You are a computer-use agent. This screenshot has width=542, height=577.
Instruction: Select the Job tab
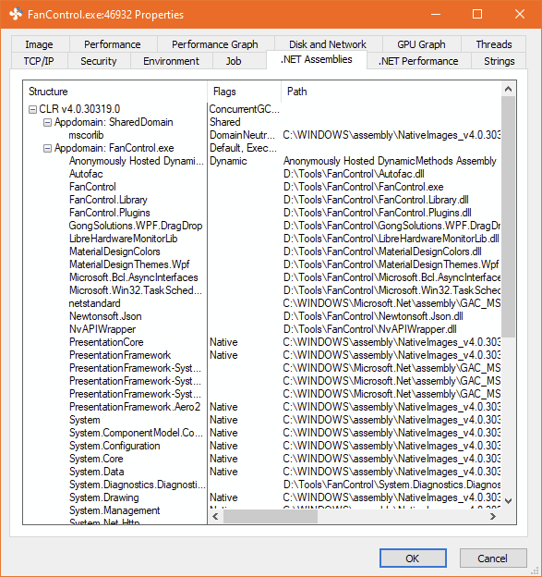(x=234, y=61)
